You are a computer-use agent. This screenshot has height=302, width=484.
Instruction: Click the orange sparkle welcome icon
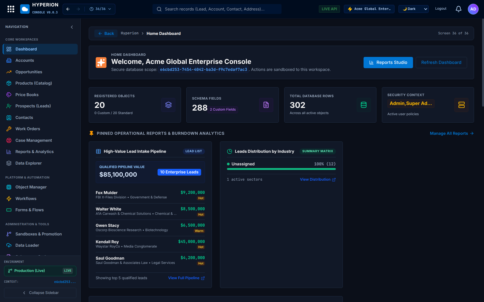coord(101,63)
